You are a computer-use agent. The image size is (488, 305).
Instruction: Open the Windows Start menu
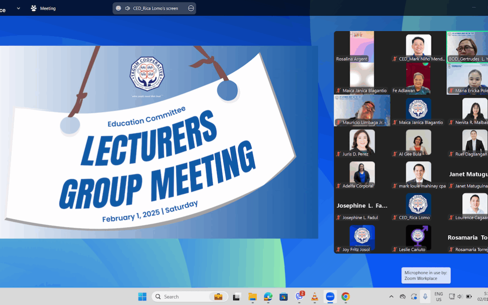pos(142,296)
